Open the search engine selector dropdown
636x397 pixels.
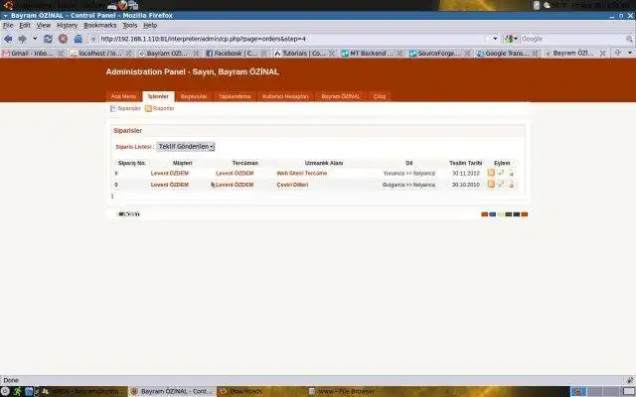point(511,39)
